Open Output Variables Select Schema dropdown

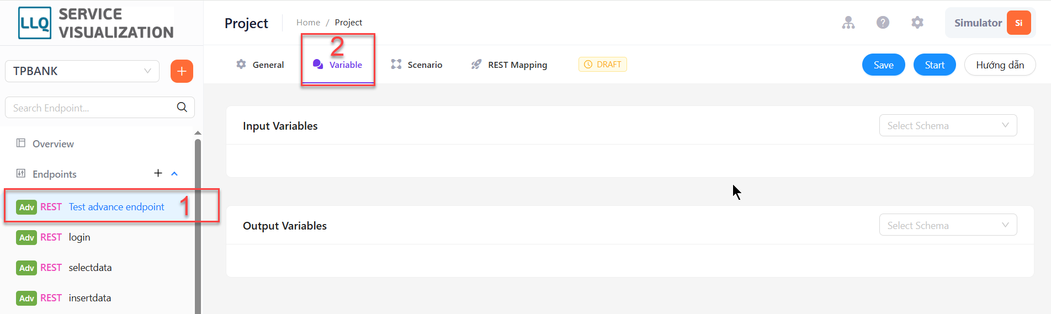[x=948, y=225]
